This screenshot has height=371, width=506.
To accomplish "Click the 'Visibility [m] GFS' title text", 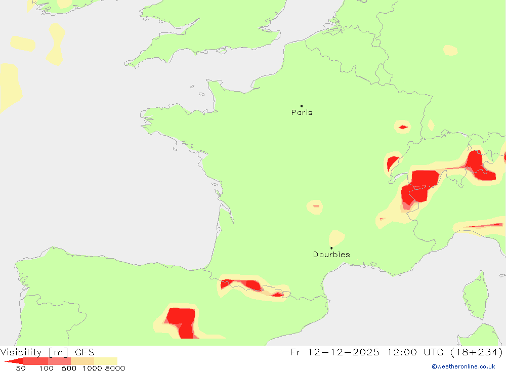I will point(47,352).
